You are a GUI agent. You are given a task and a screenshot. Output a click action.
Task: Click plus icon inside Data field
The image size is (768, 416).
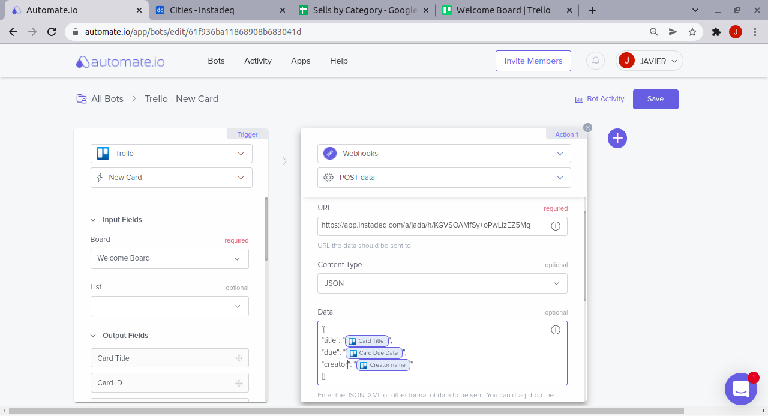click(556, 330)
